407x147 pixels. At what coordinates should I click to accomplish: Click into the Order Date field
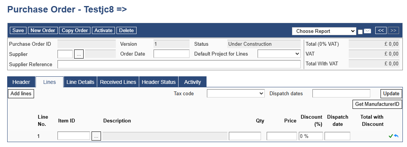click(x=172, y=54)
